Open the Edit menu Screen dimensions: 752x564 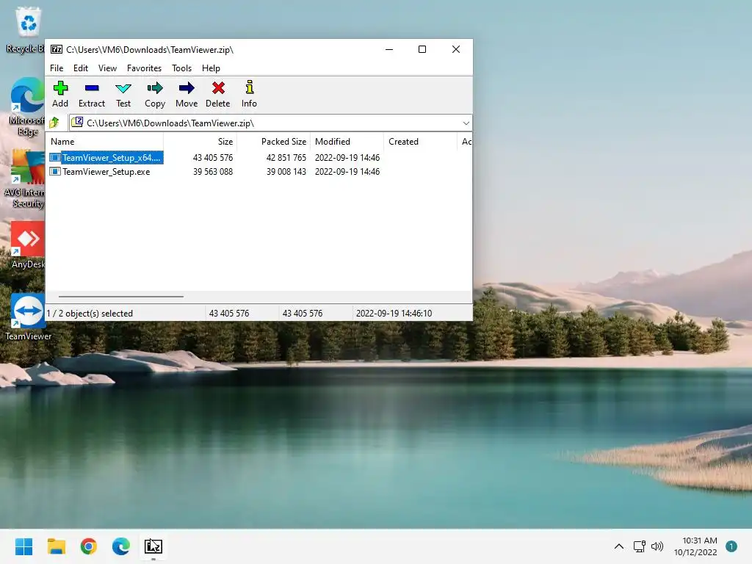81,68
